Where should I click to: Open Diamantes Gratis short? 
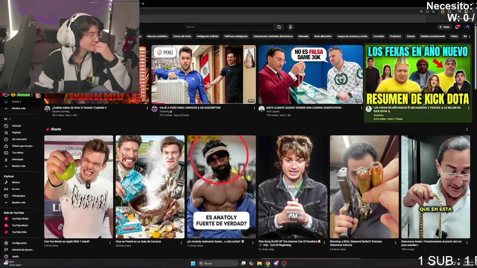[x=436, y=187]
